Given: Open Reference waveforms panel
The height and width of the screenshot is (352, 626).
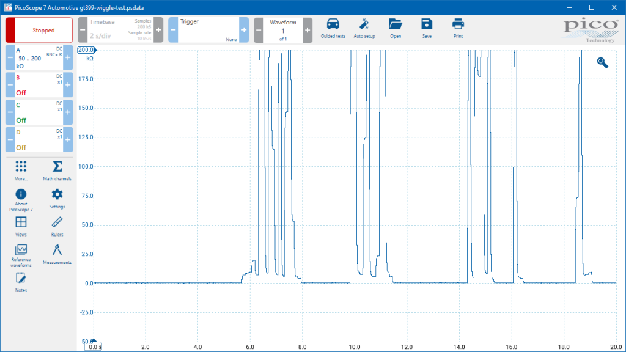Looking at the screenshot, I should click(x=21, y=256).
